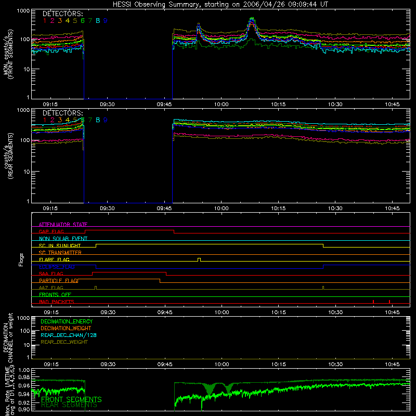Viewport: 416px width, 416px height.
Task: Select orange detector 3 in front segments legend
Action: coord(60,21)
